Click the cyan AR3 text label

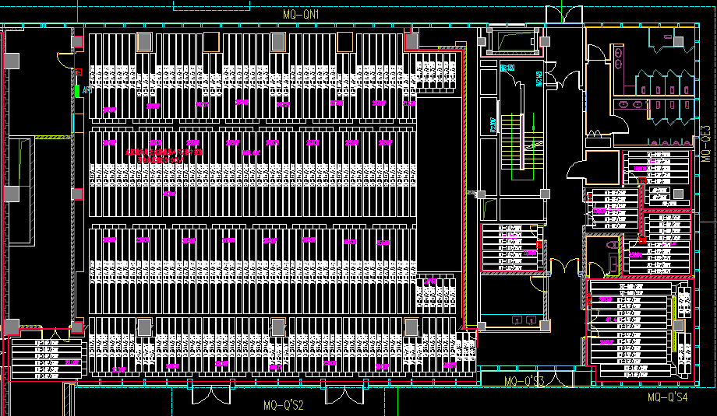(86, 91)
